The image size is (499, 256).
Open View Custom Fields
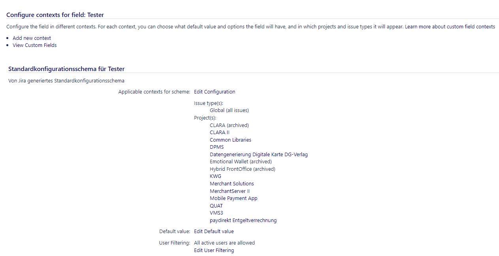pyautogui.click(x=34, y=45)
